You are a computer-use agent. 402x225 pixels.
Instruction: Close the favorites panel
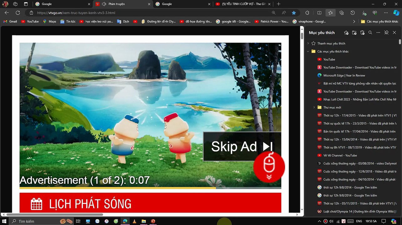(394, 32)
